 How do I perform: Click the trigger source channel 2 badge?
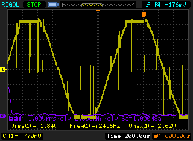[157, 5]
